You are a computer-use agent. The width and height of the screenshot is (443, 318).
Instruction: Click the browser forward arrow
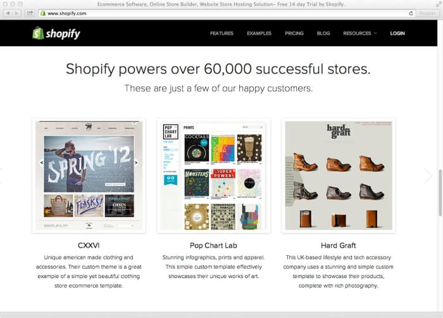(16, 13)
